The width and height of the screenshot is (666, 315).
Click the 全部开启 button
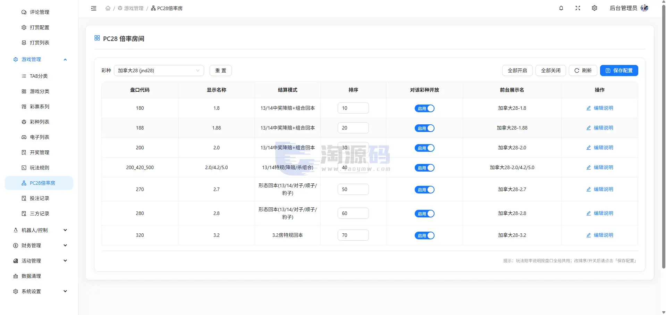coord(517,71)
